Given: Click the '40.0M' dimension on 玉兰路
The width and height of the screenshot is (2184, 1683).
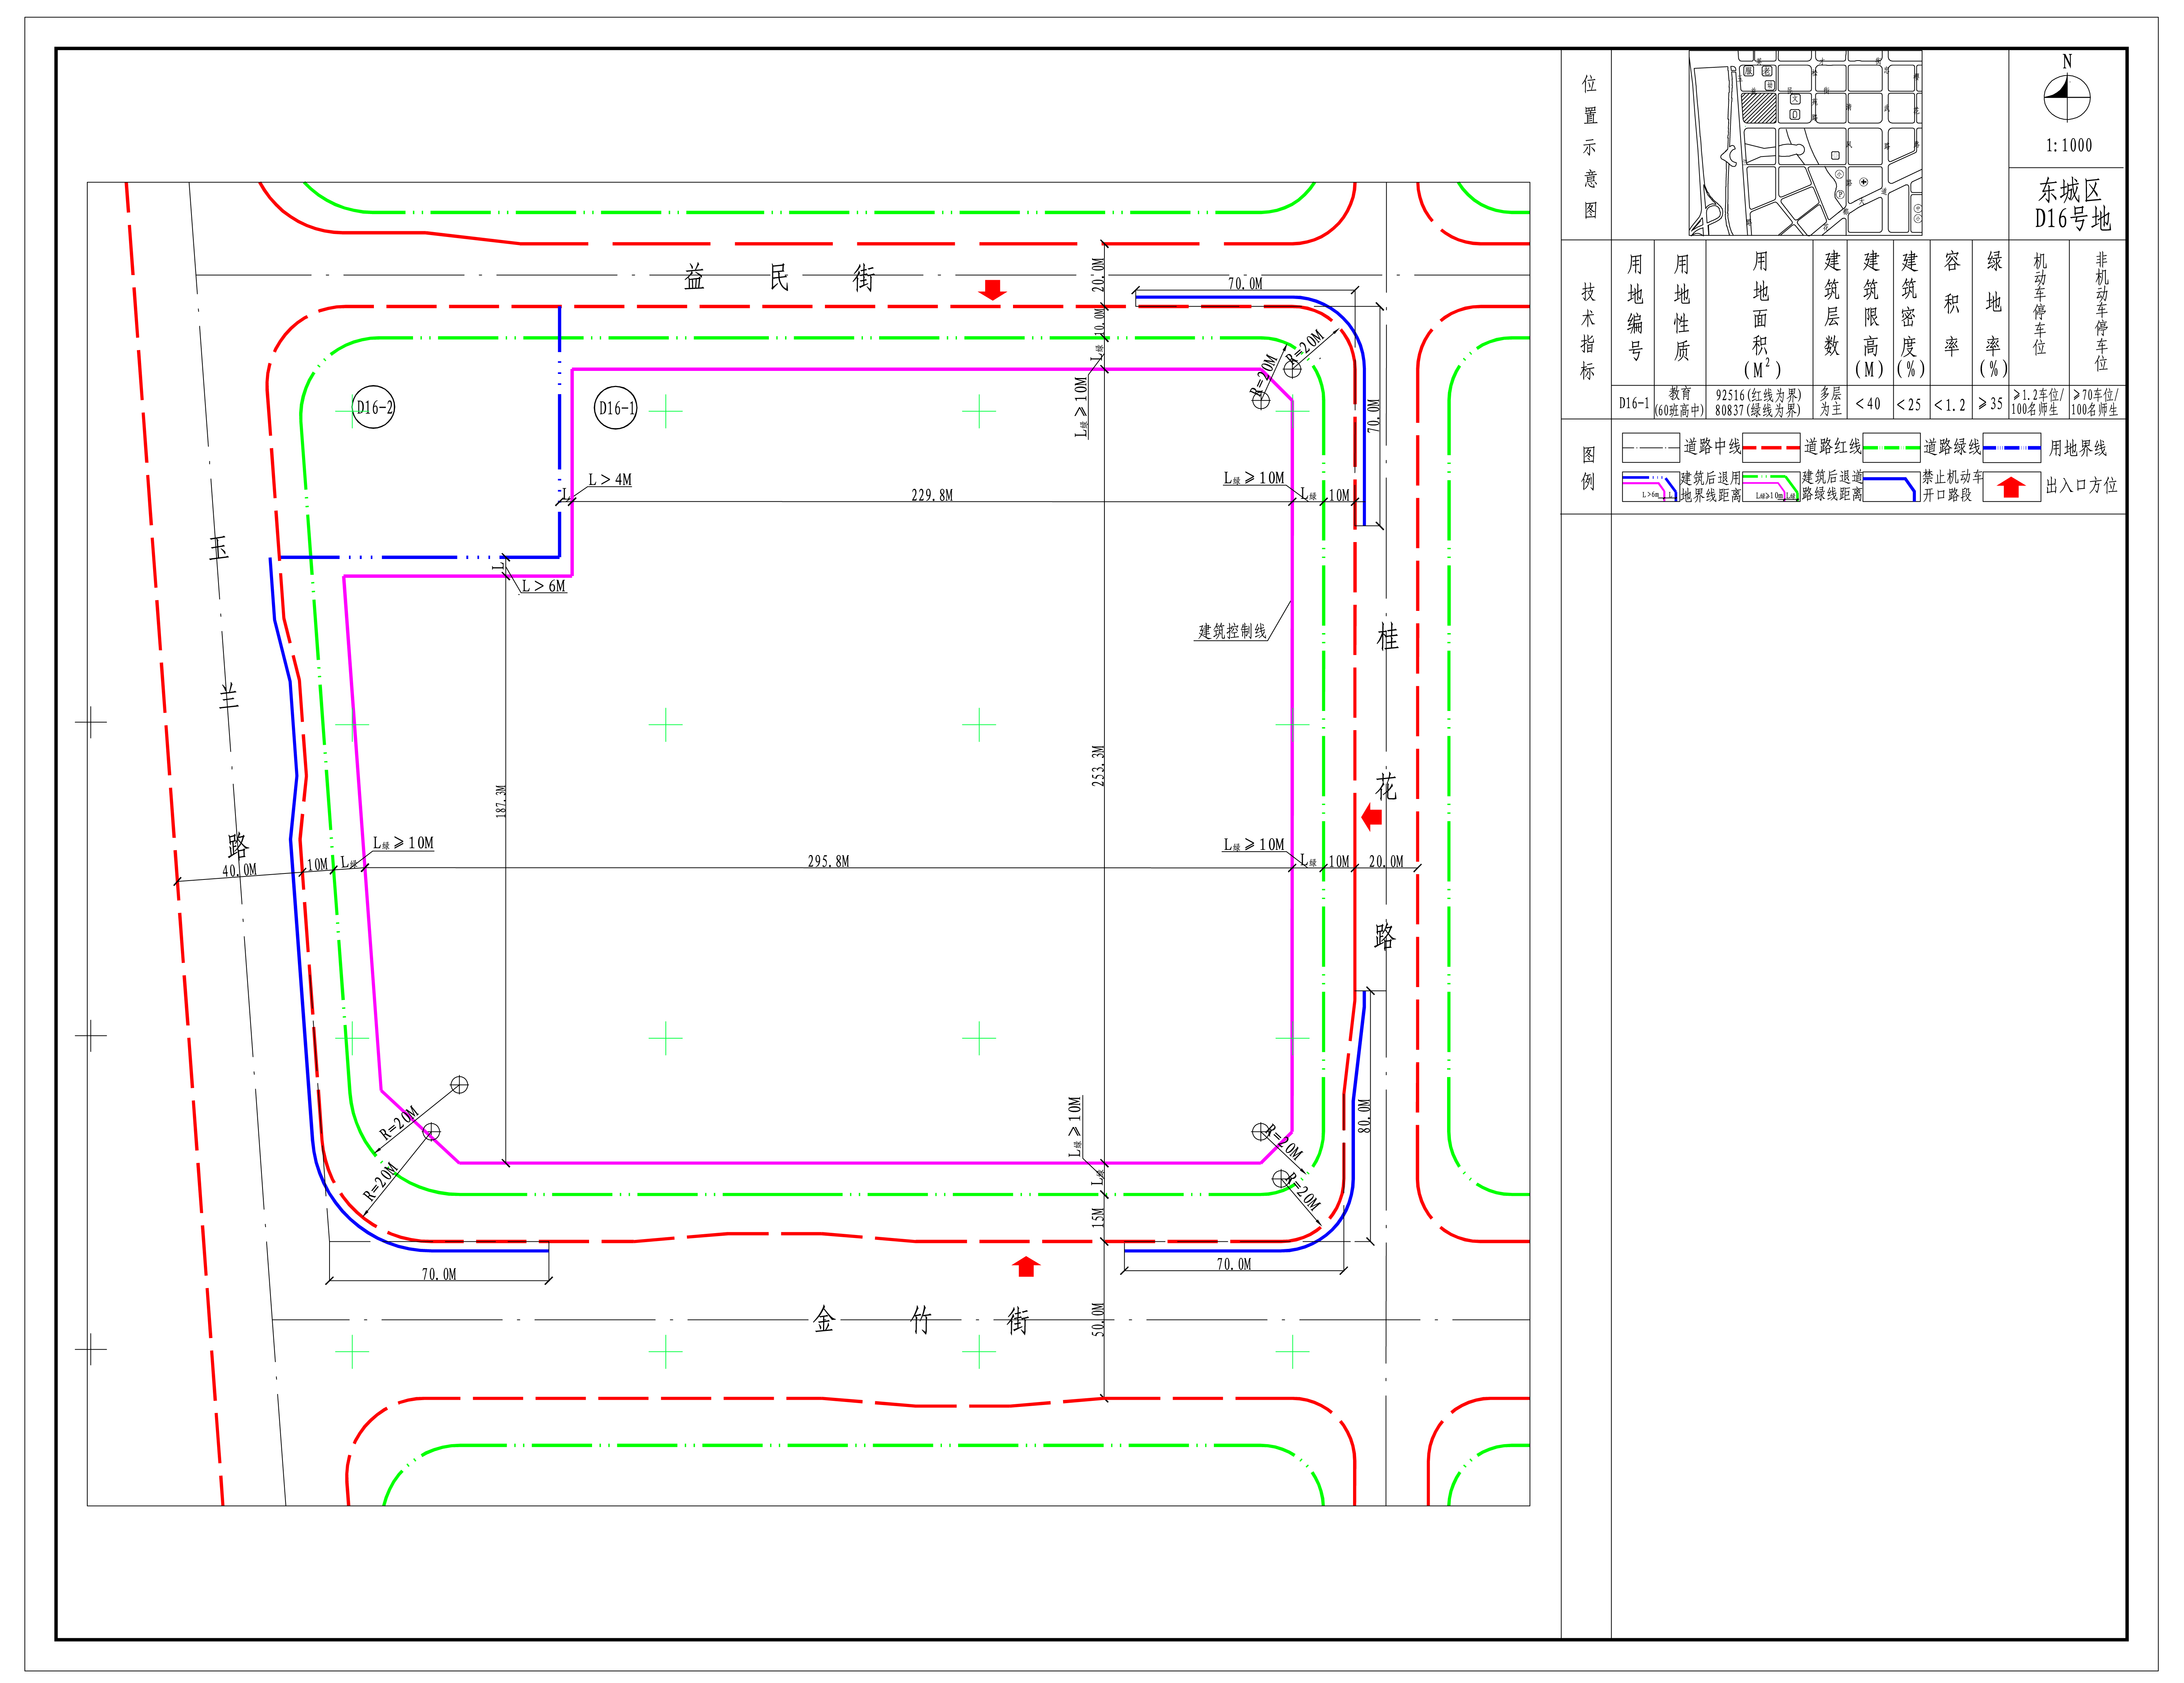Looking at the screenshot, I should tap(239, 870).
